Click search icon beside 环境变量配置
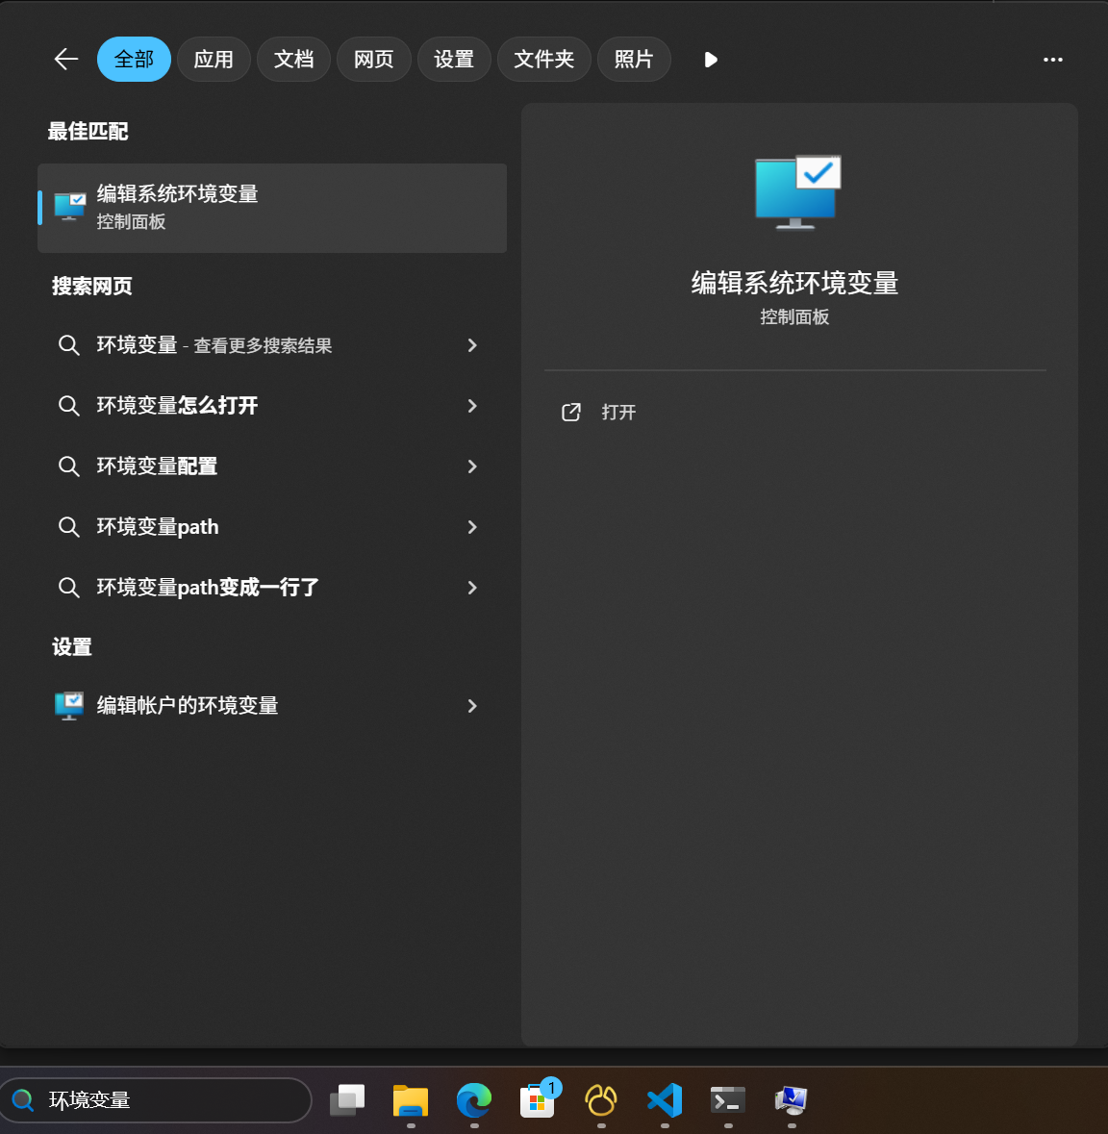This screenshot has height=1134, width=1108. point(68,466)
